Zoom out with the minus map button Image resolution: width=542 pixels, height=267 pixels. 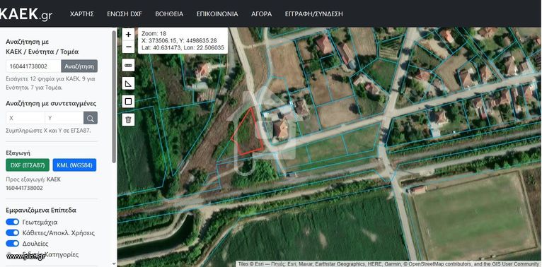click(128, 47)
